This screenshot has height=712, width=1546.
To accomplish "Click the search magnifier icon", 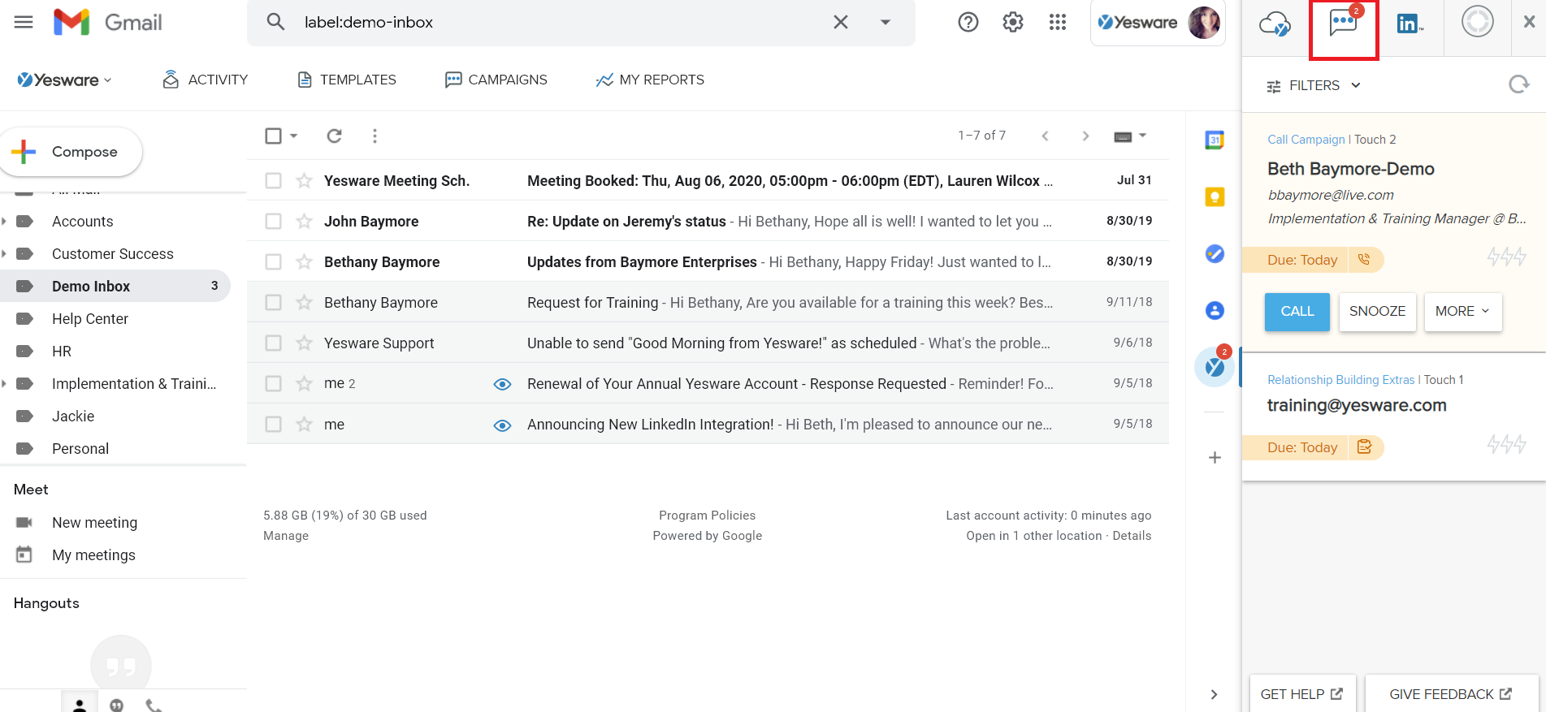I will [276, 22].
